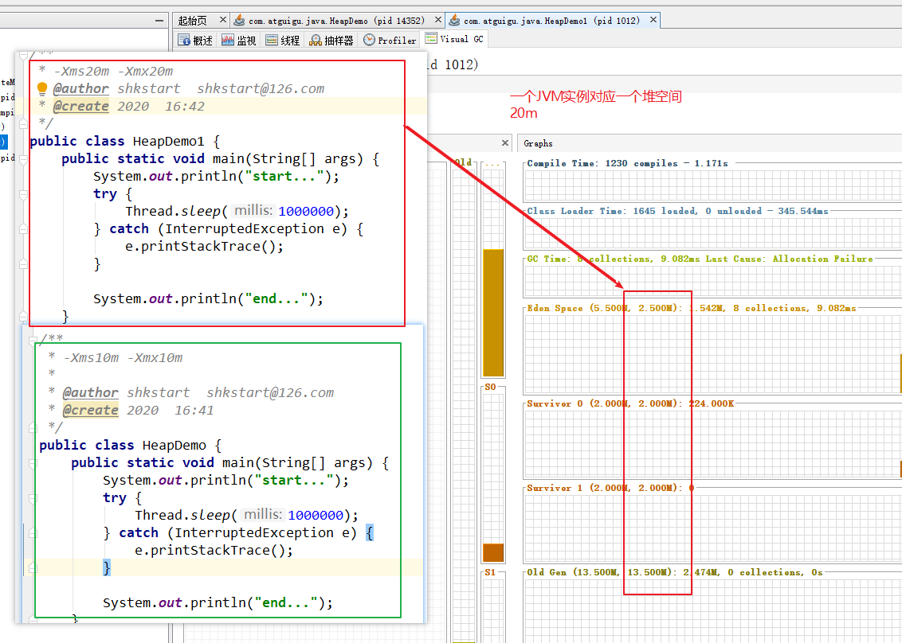Click the -Xms10m -Xmx10m comment text
Image resolution: width=902 pixels, height=643 pixels.
pyautogui.click(x=123, y=357)
